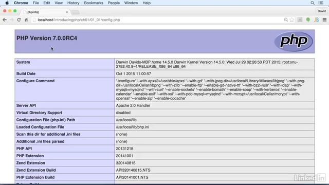Click Scan this dir for additional .ini files

(48, 134)
